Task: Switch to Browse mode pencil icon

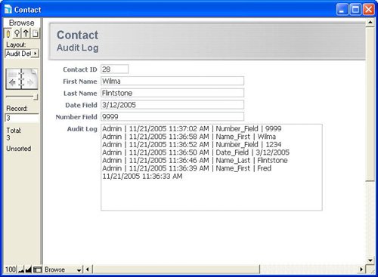Action: point(8,33)
